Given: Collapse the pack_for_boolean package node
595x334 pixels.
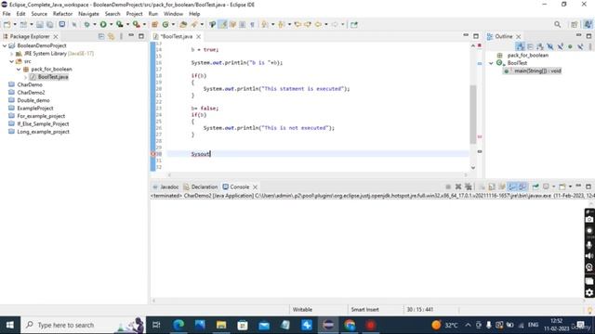Looking at the screenshot, I should [19, 70].
